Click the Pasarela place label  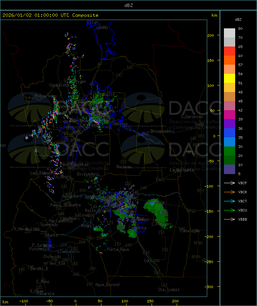tap(45, 294)
